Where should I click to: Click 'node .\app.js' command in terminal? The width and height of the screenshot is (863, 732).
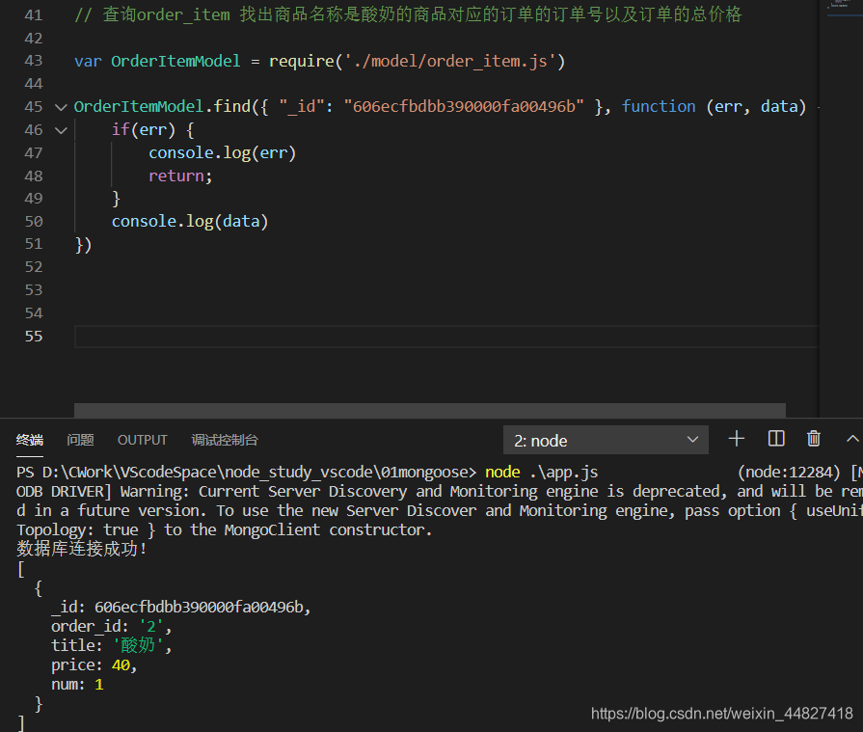coord(541,473)
